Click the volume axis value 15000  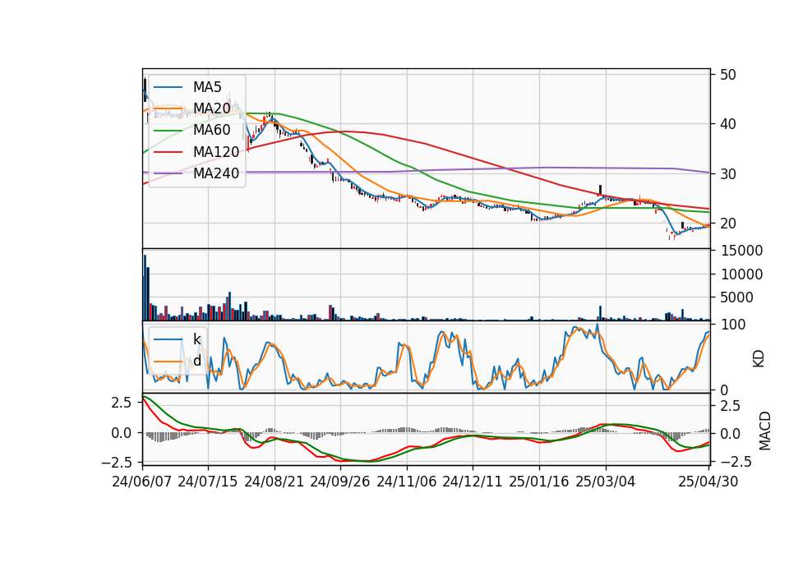click(741, 251)
